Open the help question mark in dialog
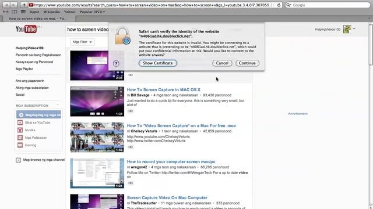The image size is (373, 209). [116, 63]
